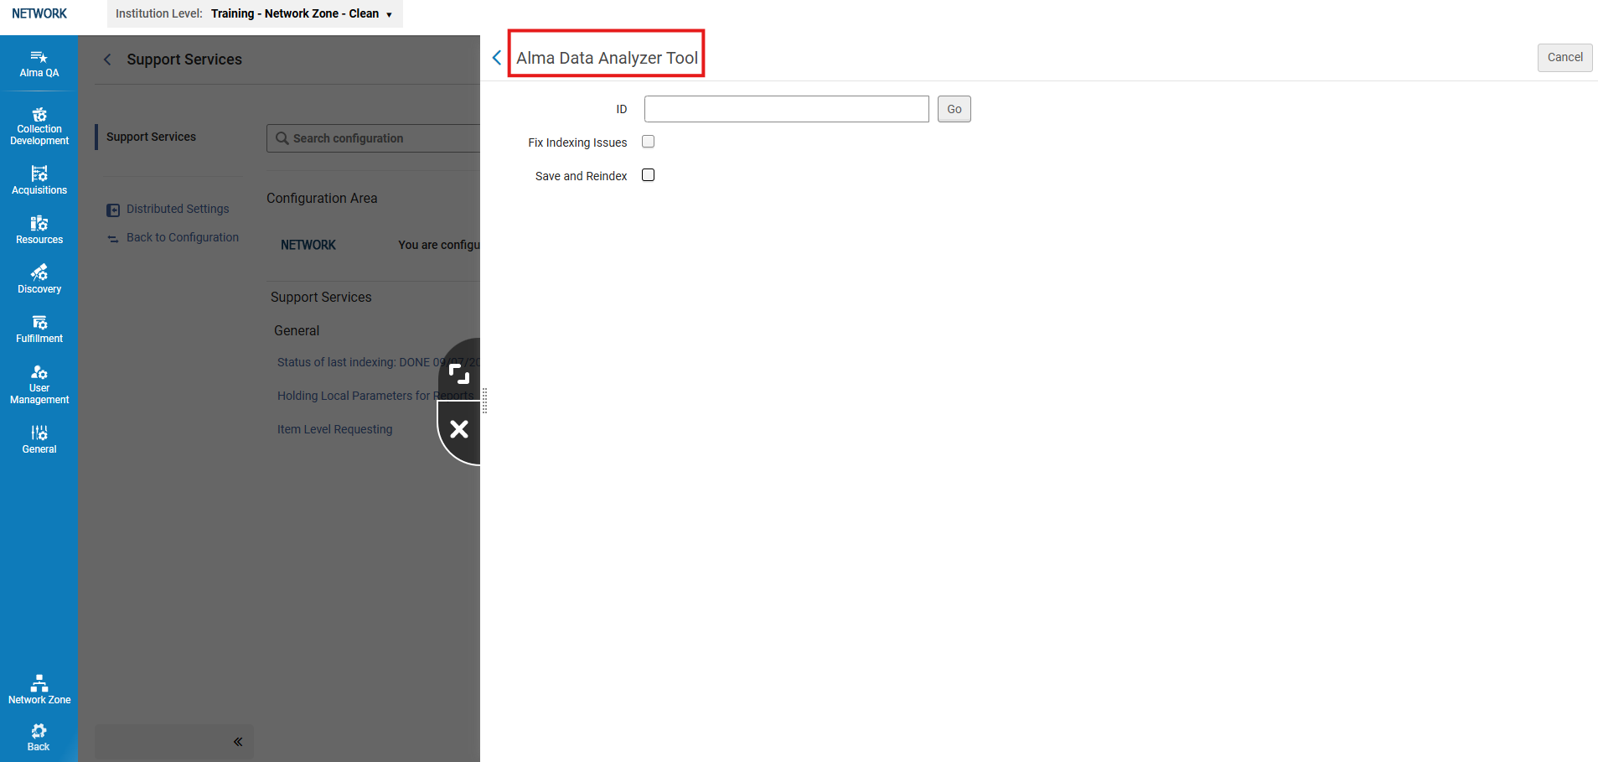Select the Resources sidebar icon

39,228
